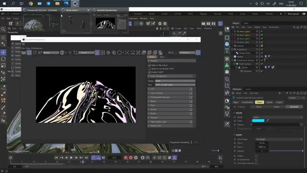Click the color eyedropper beside Color swatch
The width and height of the screenshot is (307, 173).
click(267, 121)
